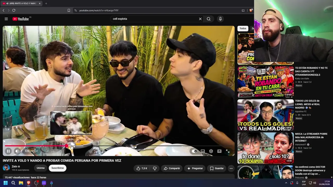Like the video with 7,5 K likes
This screenshot has width=333, height=187.
[142, 168]
